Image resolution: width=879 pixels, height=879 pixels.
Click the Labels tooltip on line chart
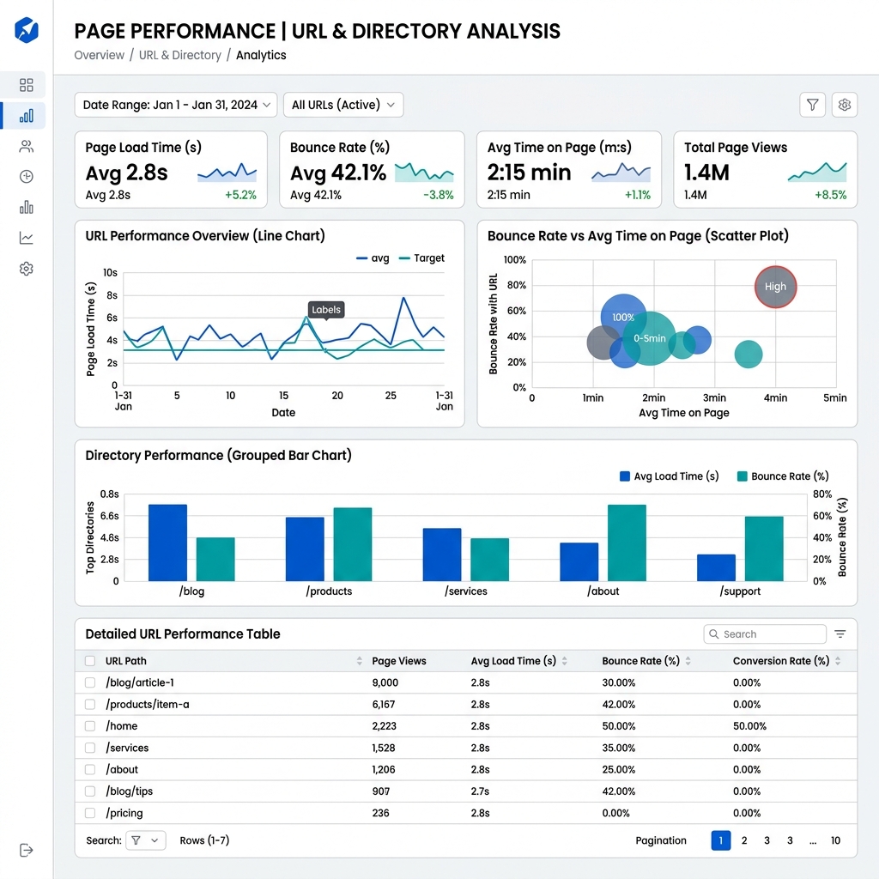pos(326,309)
